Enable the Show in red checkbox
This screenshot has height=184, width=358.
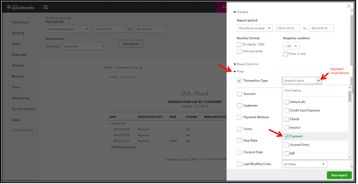click(285, 54)
